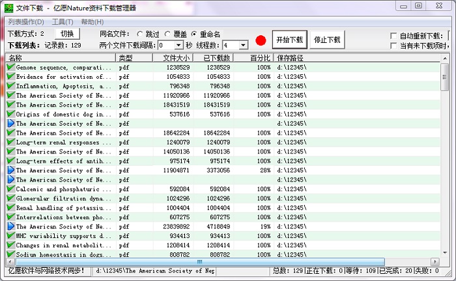Screen dimensions: 456x281
Task: Select the MHC variability supports d... entry
Action: coord(63,235)
